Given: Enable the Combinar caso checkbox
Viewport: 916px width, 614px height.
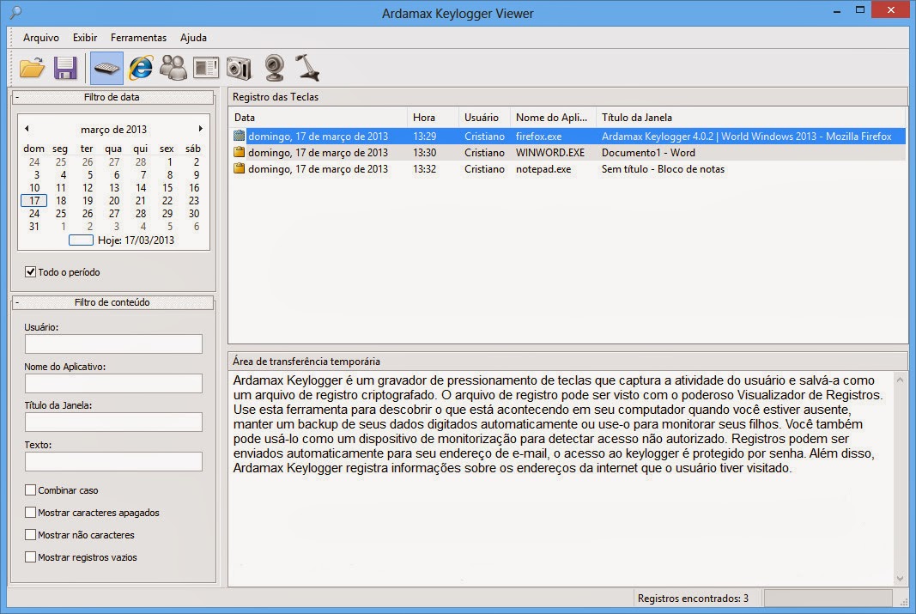Looking at the screenshot, I should (x=30, y=490).
